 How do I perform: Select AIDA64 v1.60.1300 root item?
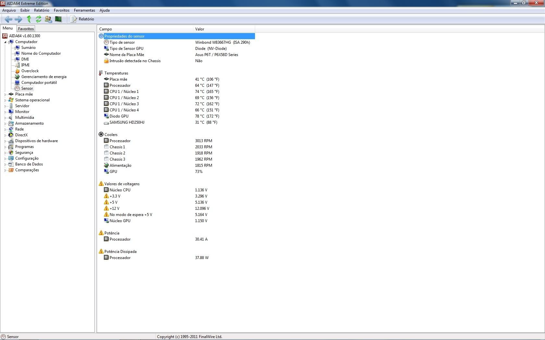pos(25,36)
